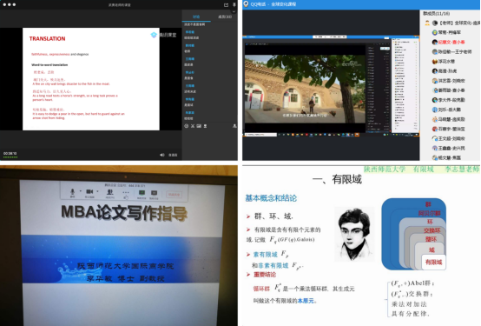481x326 pixels.
Task: Click the image send icon below chat
Action: (199, 126)
